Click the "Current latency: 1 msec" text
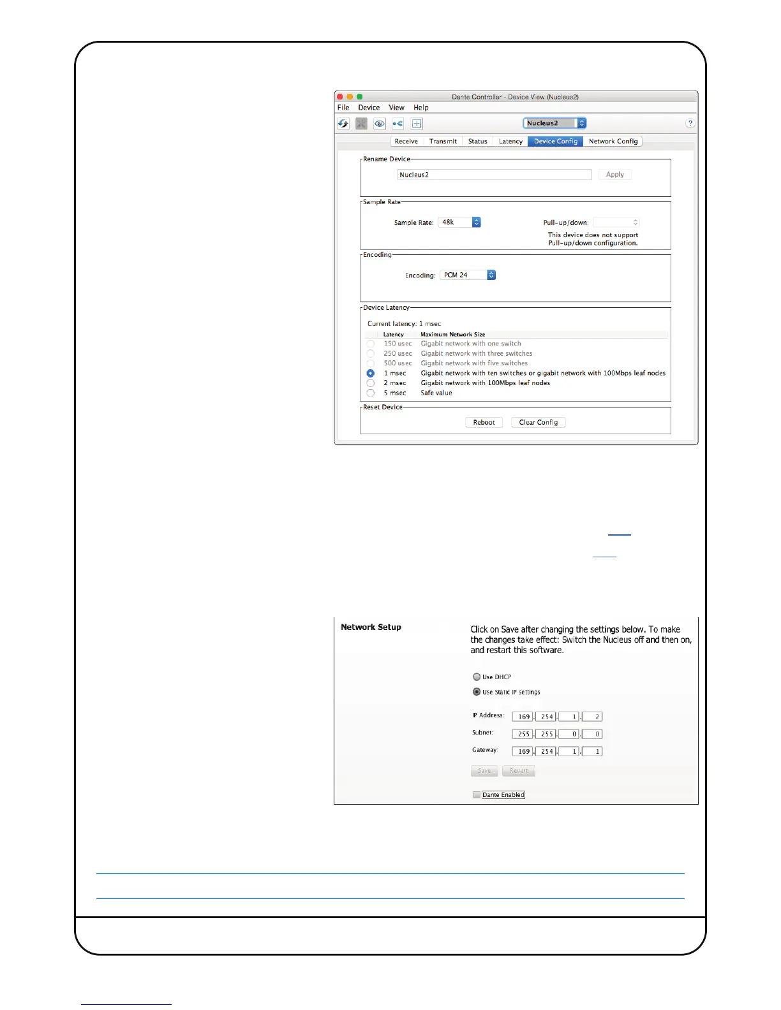Screen dimensions: 781x1010 click(x=404, y=324)
